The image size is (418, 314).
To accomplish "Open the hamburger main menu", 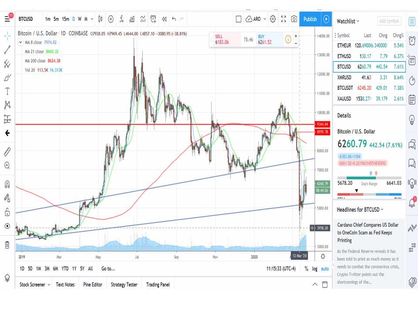I will pyautogui.click(x=7, y=19).
